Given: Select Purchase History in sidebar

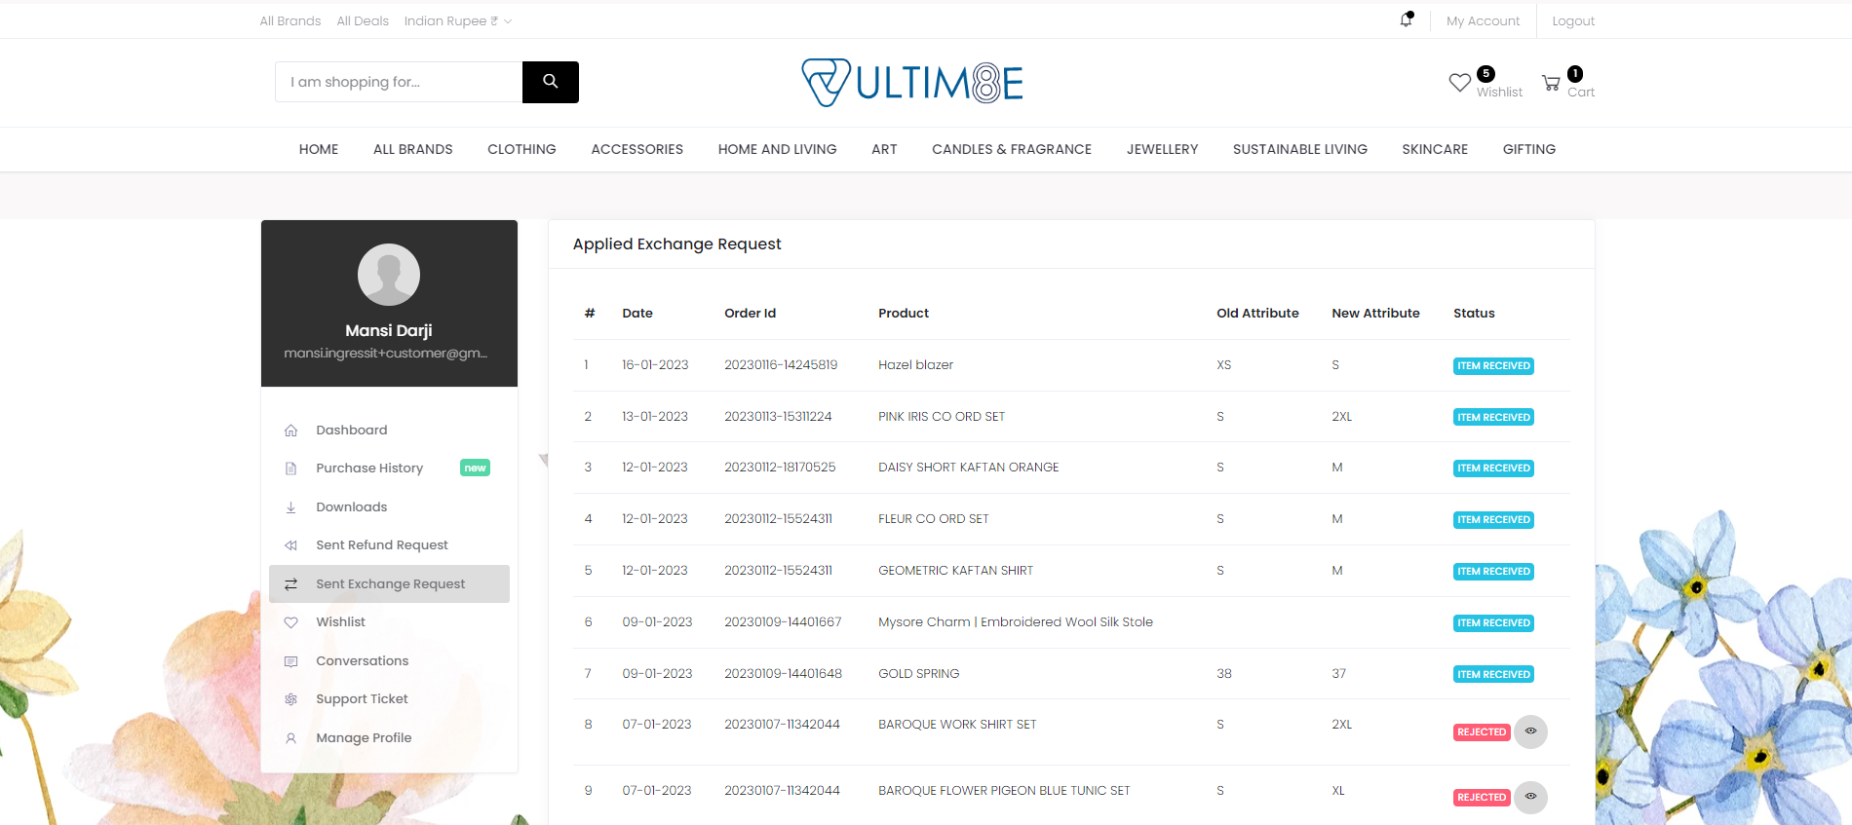Looking at the screenshot, I should [x=369, y=469].
